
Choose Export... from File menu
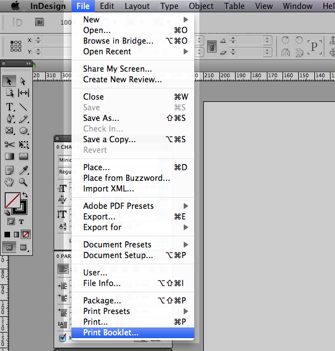(133, 217)
